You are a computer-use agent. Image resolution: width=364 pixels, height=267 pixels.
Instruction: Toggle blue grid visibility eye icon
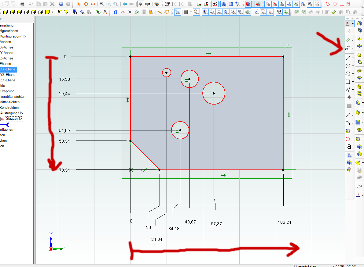pos(75,12)
